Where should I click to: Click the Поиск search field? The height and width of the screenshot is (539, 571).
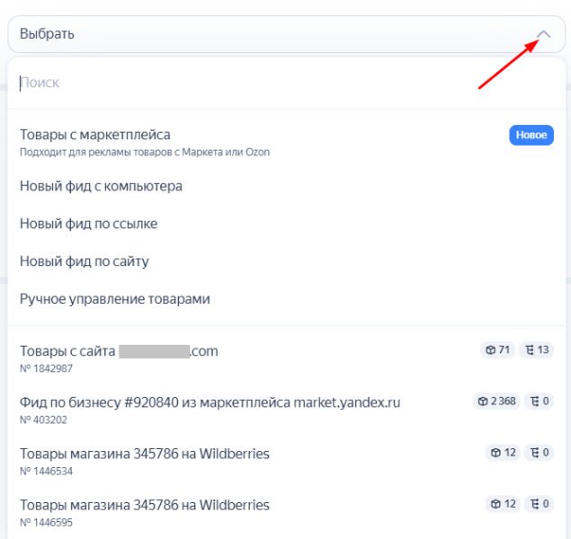pyautogui.click(x=286, y=83)
